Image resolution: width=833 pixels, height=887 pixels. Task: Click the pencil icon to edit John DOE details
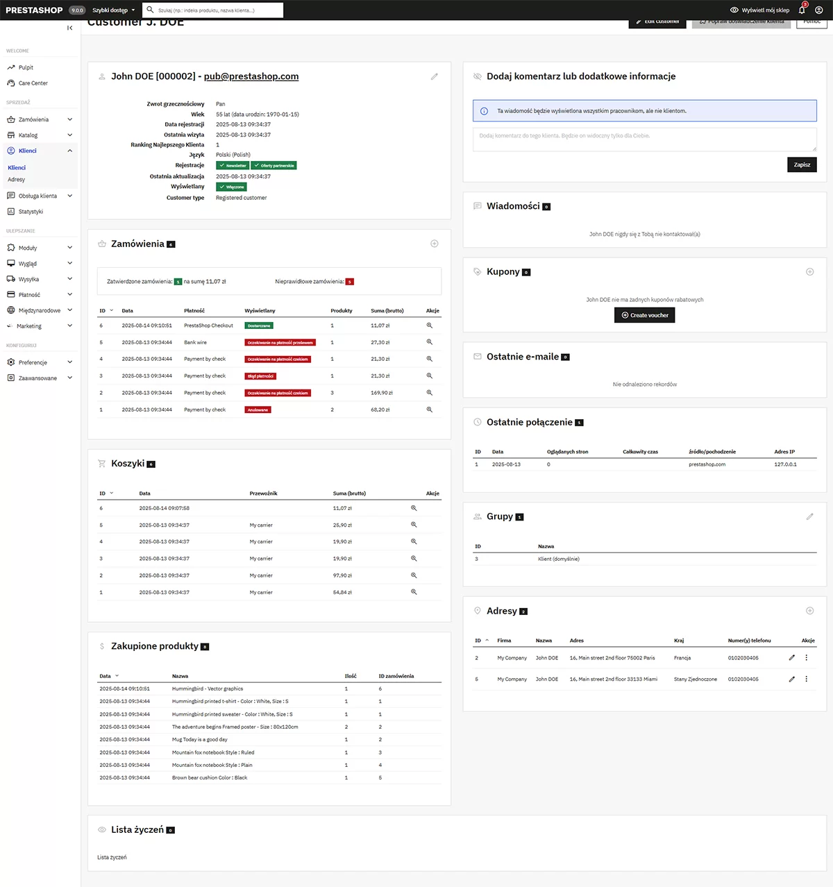(435, 76)
